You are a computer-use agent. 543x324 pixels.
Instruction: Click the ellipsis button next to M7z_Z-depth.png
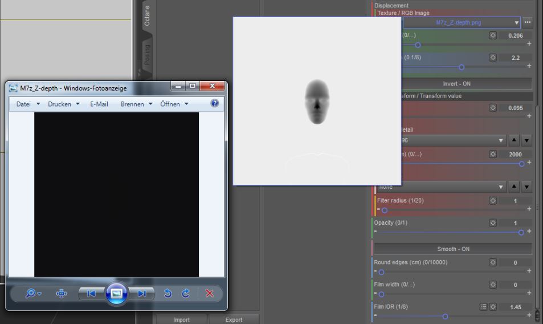[x=528, y=22]
